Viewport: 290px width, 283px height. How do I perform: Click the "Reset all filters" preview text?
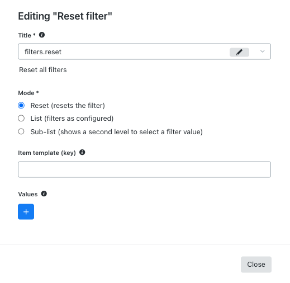[43, 70]
